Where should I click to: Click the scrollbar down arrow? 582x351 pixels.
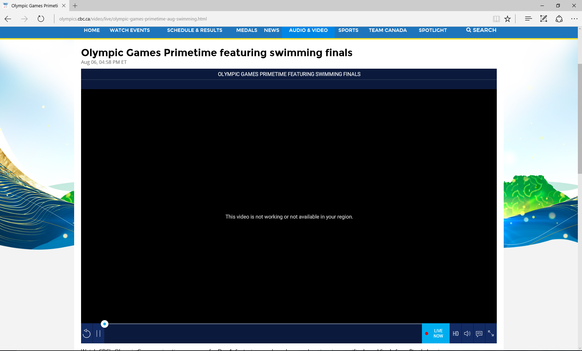click(x=580, y=348)
